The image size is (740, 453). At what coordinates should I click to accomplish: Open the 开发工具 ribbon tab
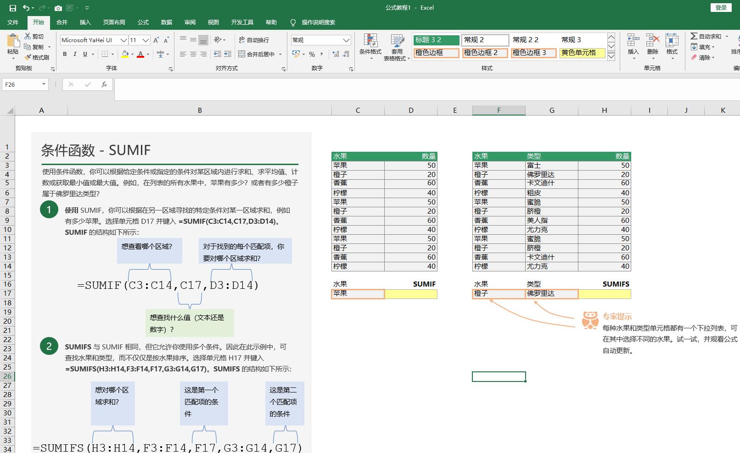[x=242, y=22]
